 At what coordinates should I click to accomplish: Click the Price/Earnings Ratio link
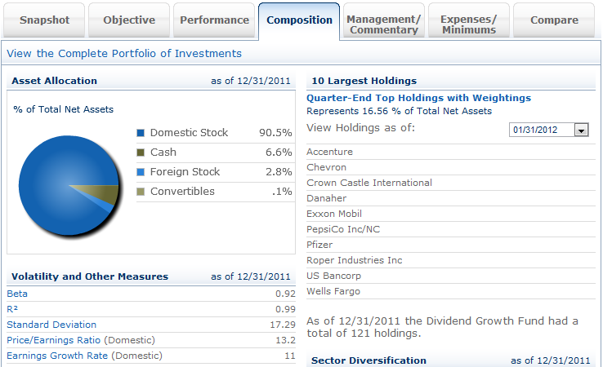tap(53, 340)
